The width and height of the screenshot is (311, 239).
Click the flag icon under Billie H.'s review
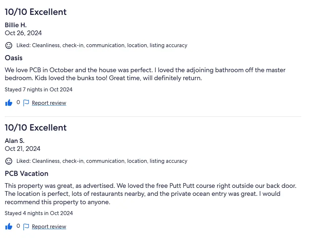point(26,103)
